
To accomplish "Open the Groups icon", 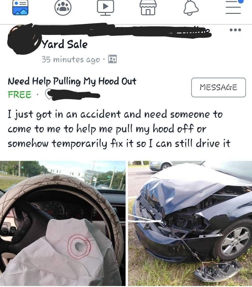I will click(63, 8).
